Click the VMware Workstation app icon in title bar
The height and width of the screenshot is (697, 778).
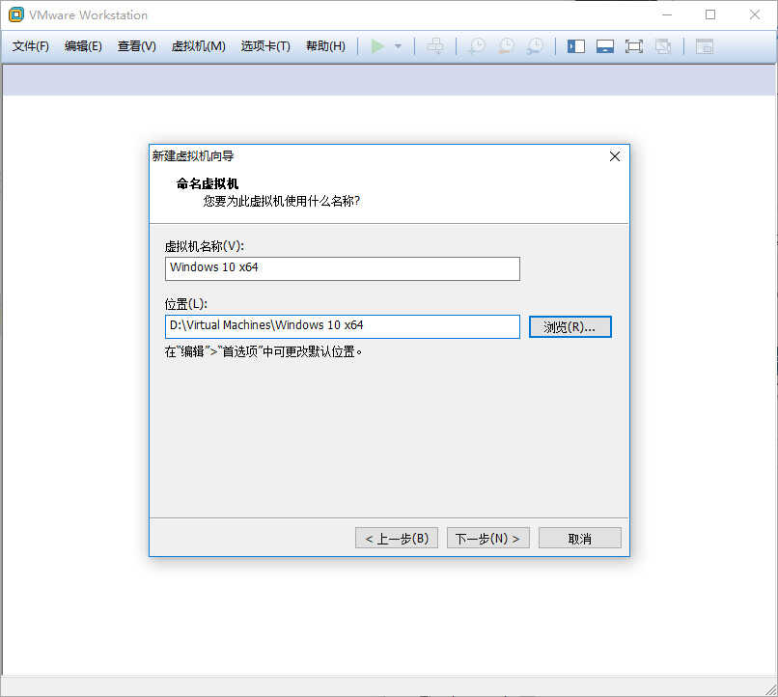15,14
